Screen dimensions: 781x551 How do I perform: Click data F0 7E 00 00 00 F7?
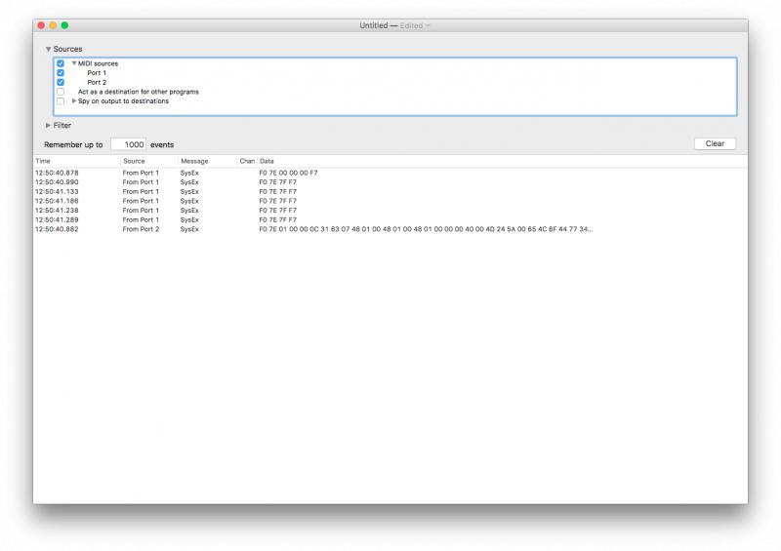[x=288, y=173]
